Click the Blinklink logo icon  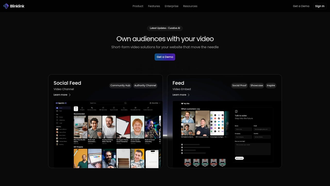coord(6,6)
